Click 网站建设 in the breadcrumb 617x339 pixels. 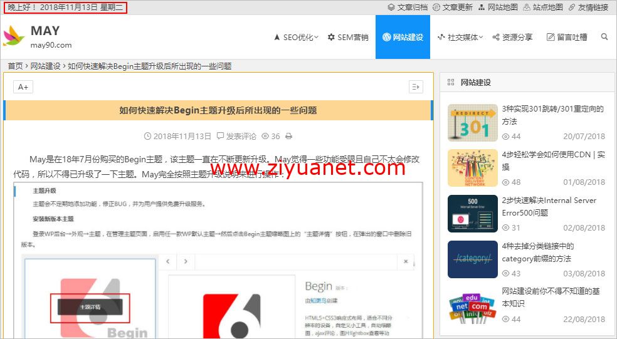[46, 66]
